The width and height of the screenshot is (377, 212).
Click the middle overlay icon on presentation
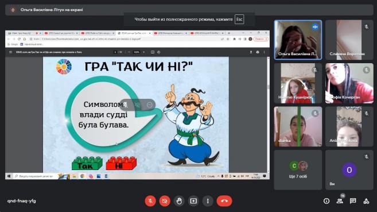tap(138, 105)
